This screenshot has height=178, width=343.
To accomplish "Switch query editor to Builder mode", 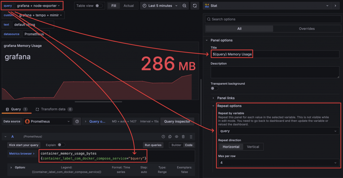I will [x=176, y=145].
